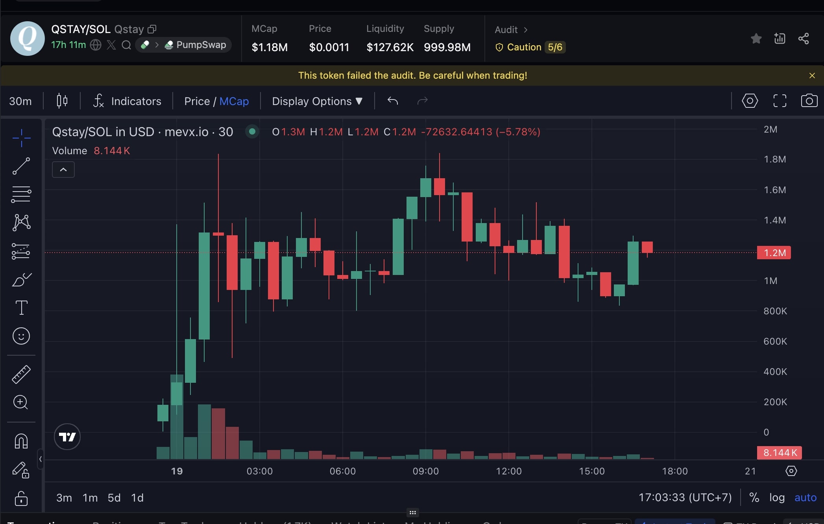
Task: Toggle log scale mode
Action: click(777, 498)
